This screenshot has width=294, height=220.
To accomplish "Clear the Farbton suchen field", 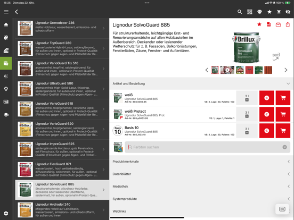I will (x=284, y=147).
